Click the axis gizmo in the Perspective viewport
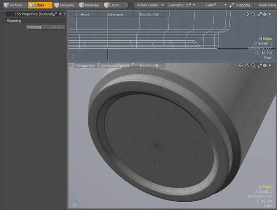Image resolution: width=277 pixels, height=210 pixels. click(x=74, y=202)
